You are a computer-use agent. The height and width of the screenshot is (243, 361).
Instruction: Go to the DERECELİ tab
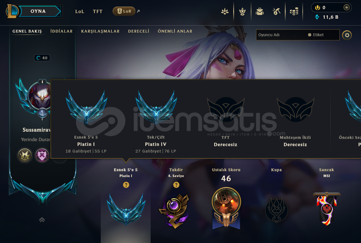point(139,31)
